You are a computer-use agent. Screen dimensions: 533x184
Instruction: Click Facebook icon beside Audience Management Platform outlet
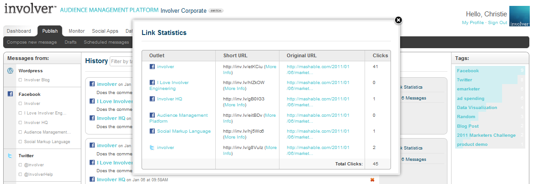click(x=152, y=115)
